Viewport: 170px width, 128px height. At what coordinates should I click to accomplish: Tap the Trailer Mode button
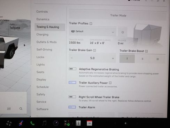pyautogui.click(x=118, y=15)
